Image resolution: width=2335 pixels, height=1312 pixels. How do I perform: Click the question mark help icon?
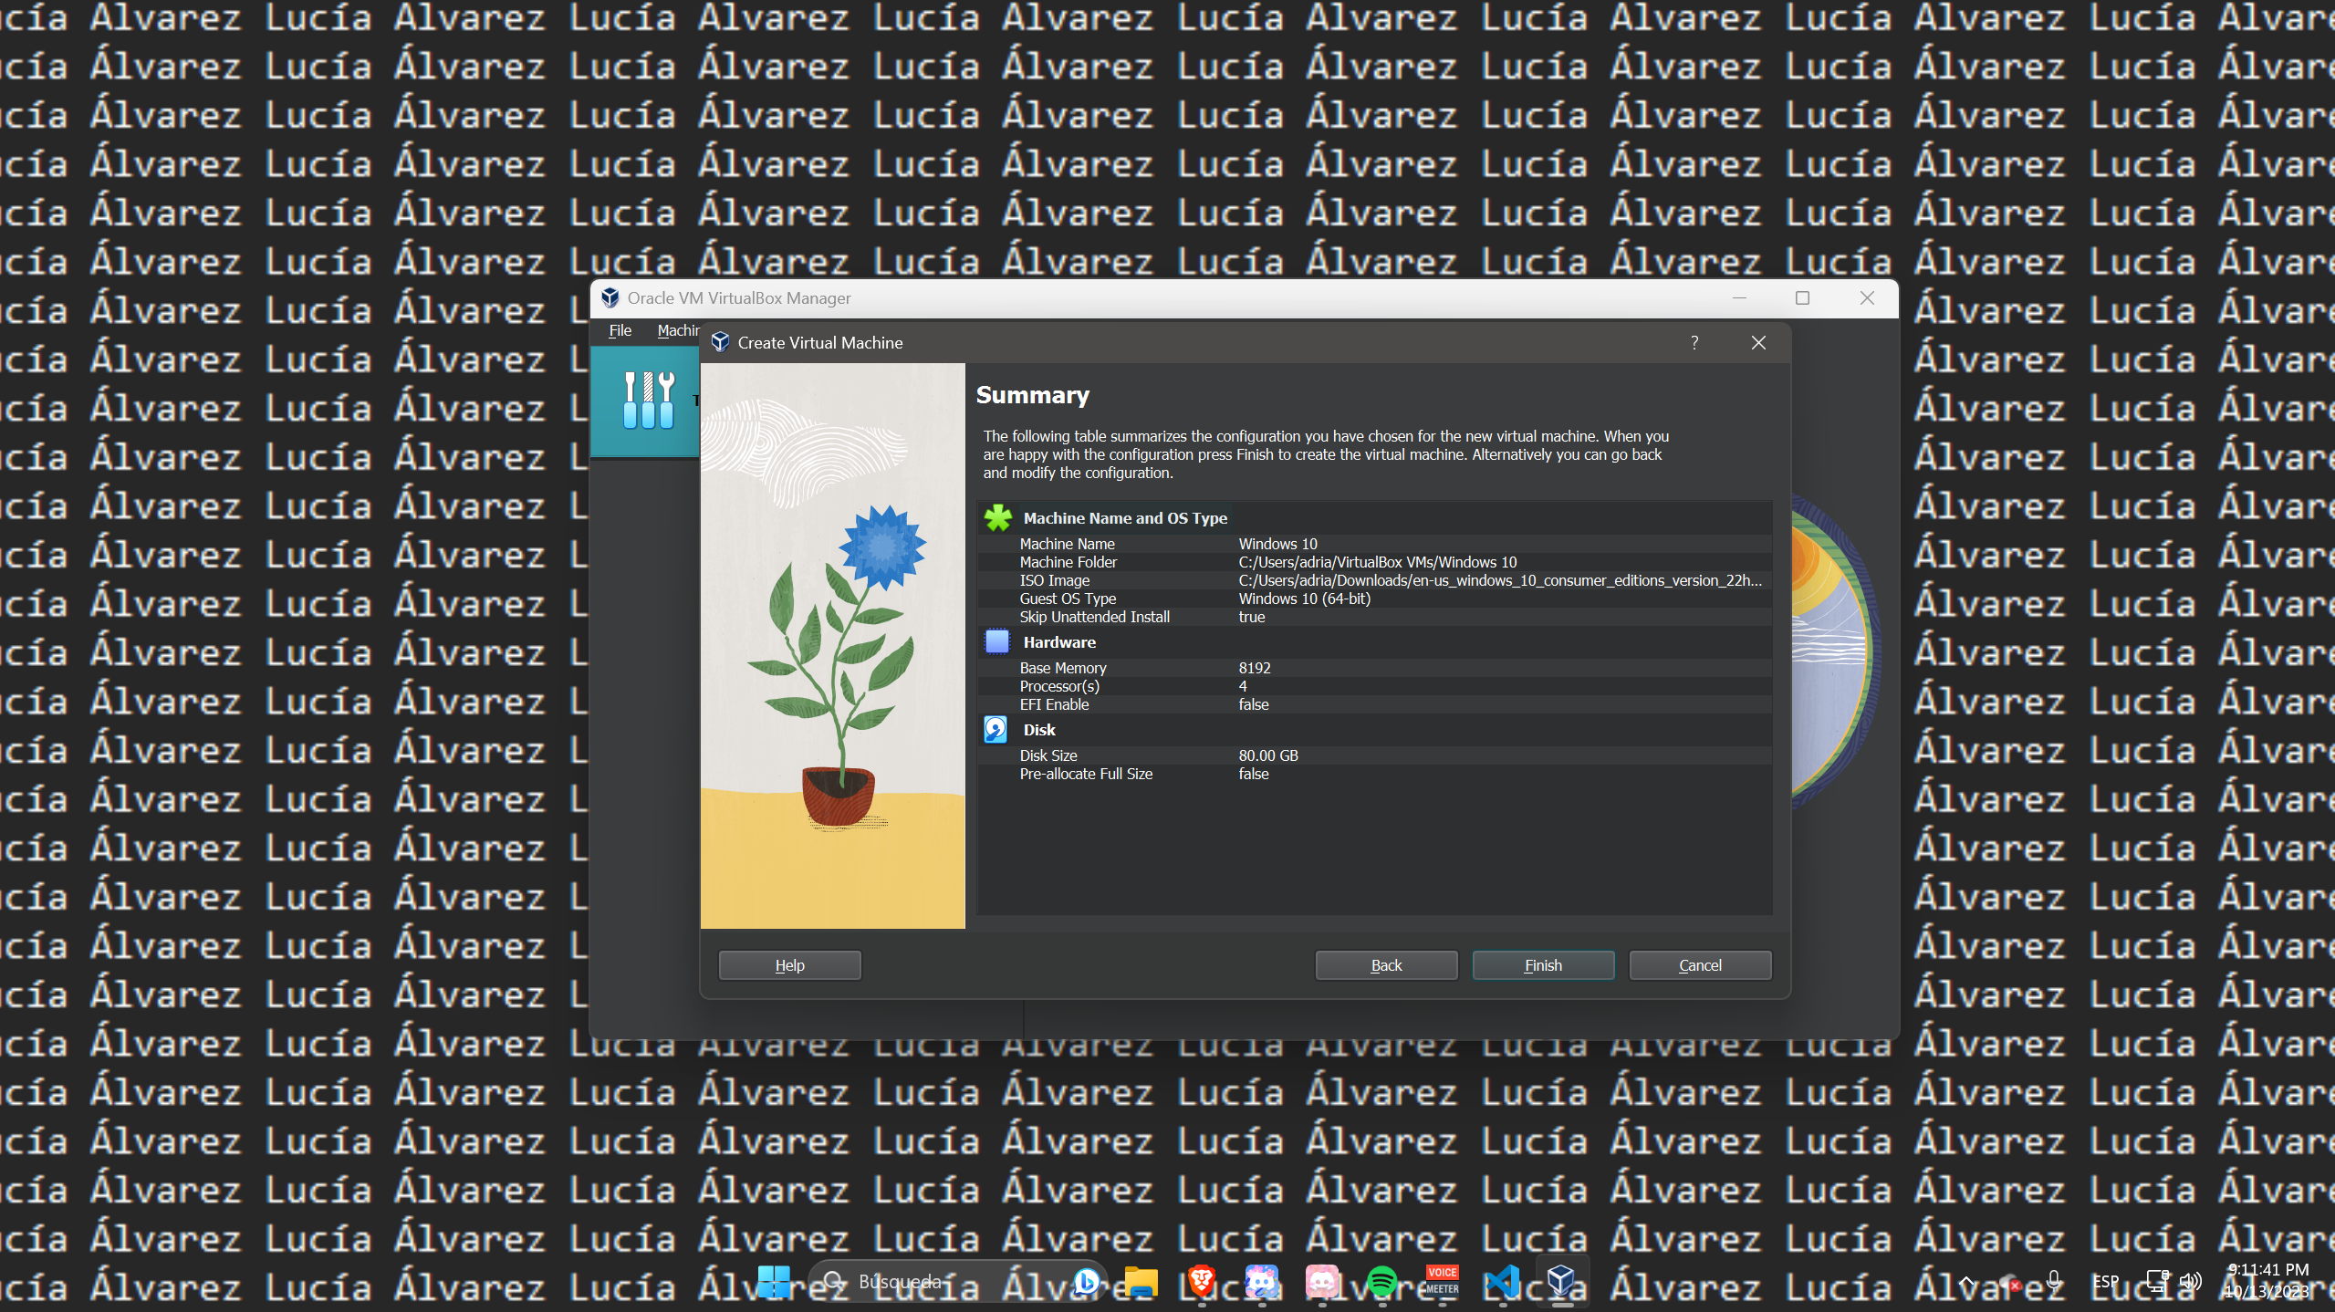[1694, 343]
